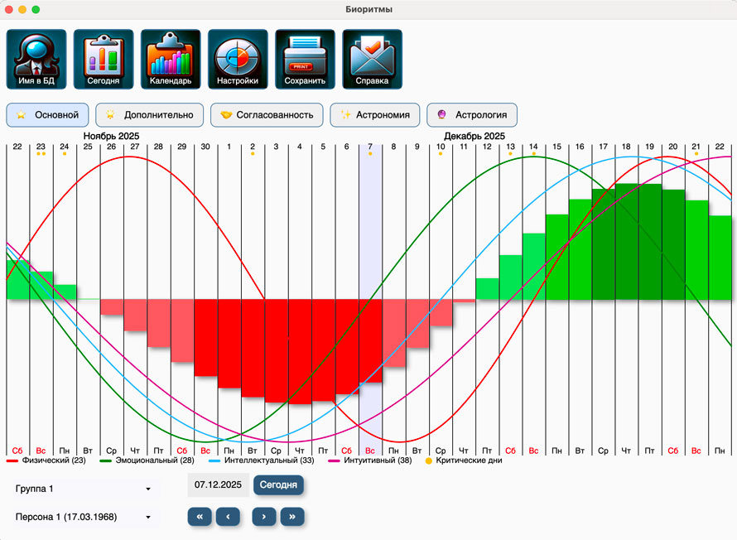Image resolution: width=737 pixels, height=540 pixels.
Task: Switch to the 'Дополнительно' tab
Action: [149, 115]
